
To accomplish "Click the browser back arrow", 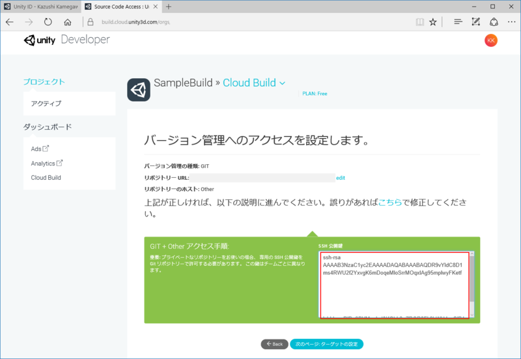I will click(x=10, y=22).
